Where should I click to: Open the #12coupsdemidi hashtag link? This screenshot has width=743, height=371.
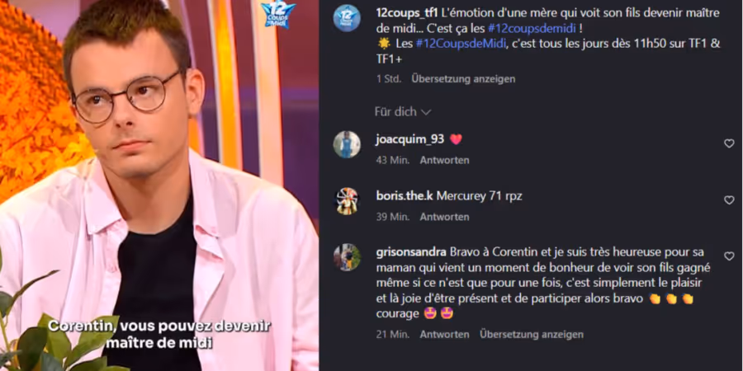(532, 28)
